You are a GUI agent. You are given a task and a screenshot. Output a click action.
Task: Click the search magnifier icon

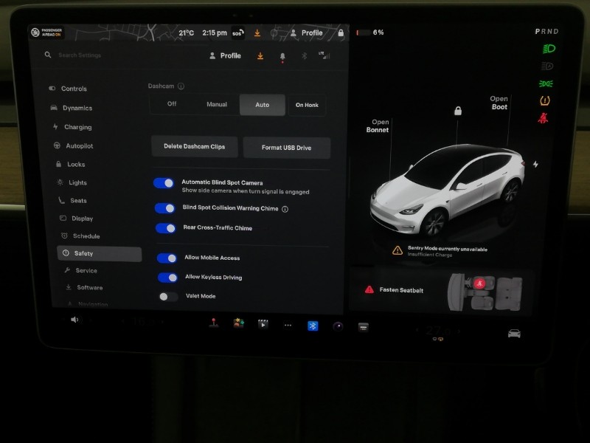(x=48, y=55)
